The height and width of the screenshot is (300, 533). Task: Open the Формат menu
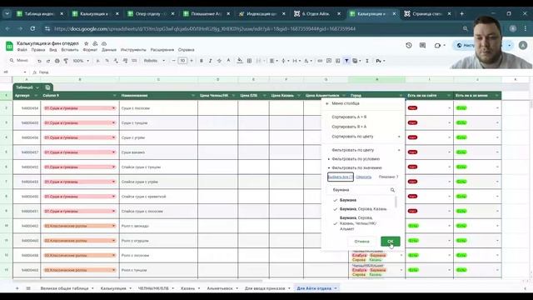[90, 50]
